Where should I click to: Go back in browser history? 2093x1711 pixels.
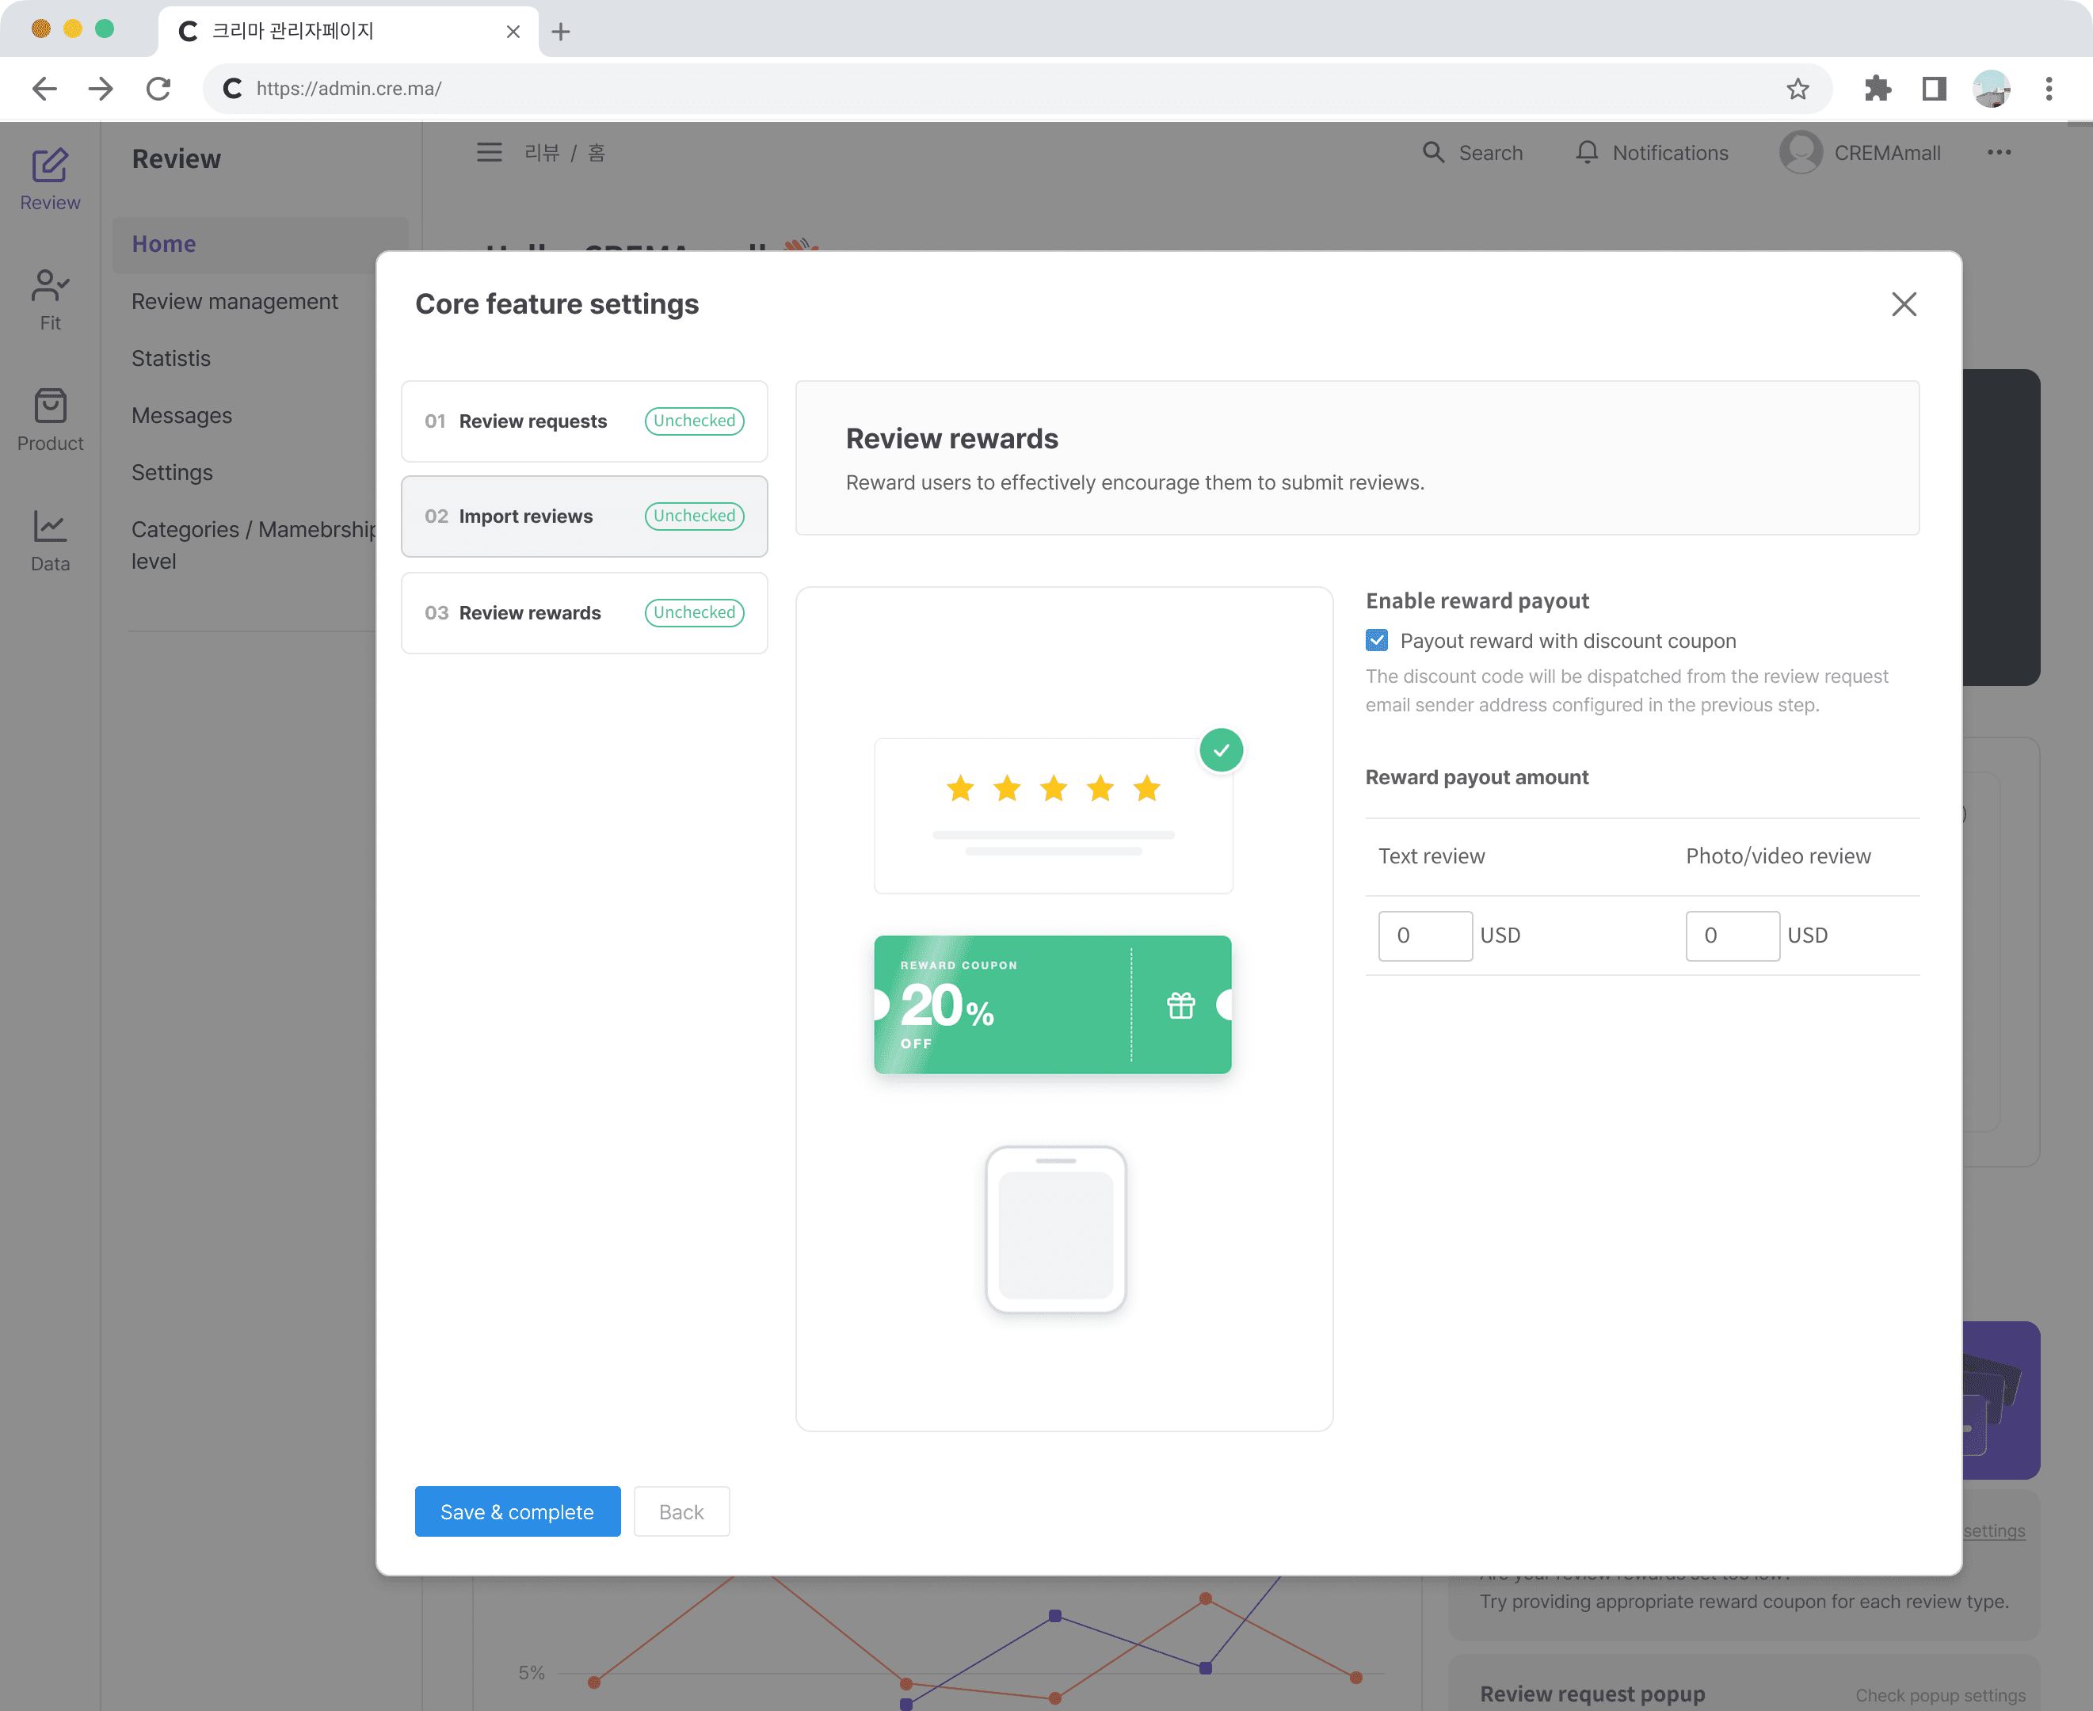point(44,89)
